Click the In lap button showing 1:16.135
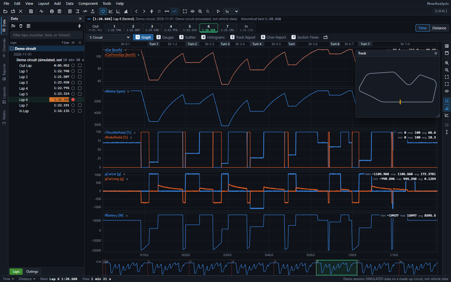451x282 pixels. pyautogui.click(x=246, y=28)
